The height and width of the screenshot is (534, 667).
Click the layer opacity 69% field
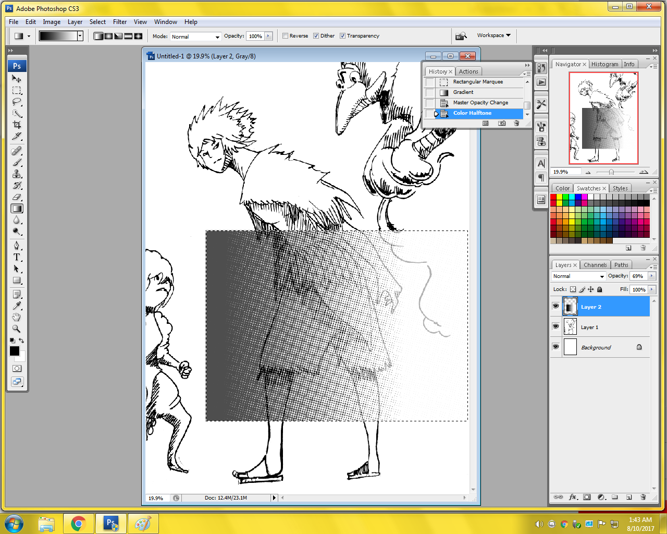638,276
